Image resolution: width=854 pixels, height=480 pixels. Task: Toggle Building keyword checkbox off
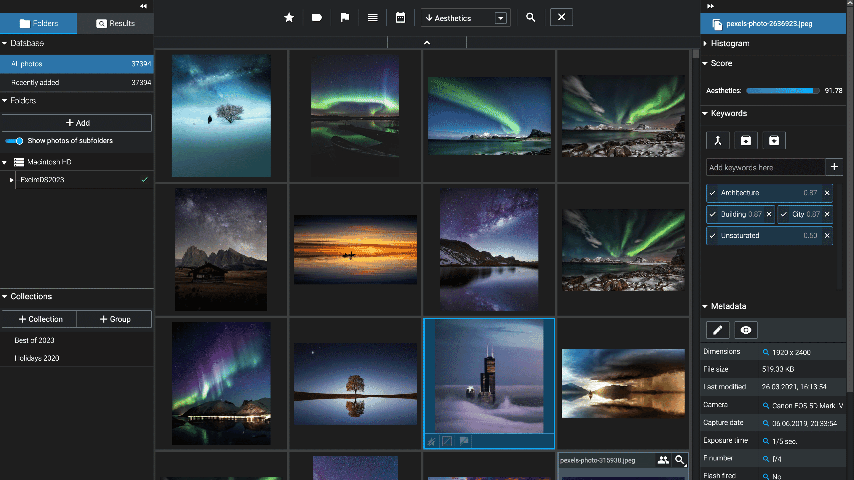click(x=713, y=214)
